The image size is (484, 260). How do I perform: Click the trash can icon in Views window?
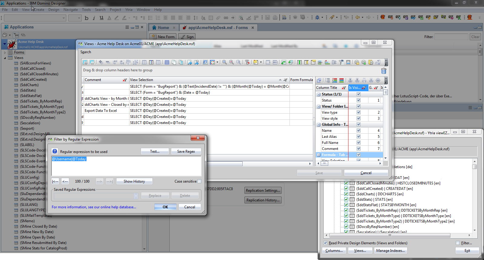point(384,71)
